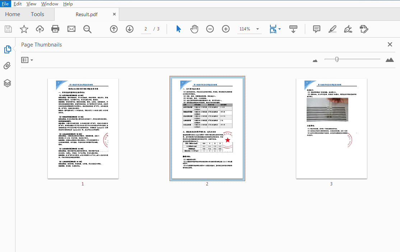Click the thumbnail size slider handle

tap(337, 59)
